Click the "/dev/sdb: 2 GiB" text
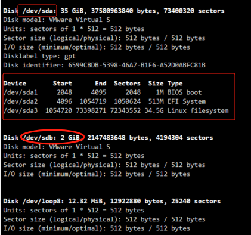Screen dimensions: 251x235 click(x=51, y=138)
